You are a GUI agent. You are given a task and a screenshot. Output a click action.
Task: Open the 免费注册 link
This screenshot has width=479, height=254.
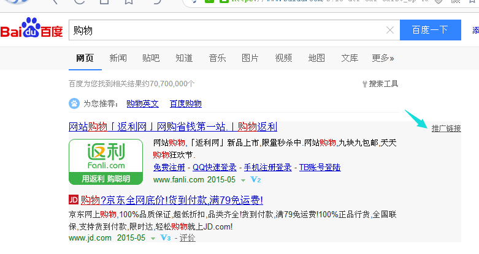[169, 168]
